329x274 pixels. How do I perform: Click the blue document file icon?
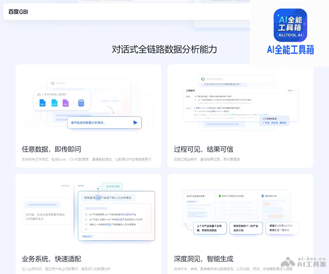coord(263,196)
